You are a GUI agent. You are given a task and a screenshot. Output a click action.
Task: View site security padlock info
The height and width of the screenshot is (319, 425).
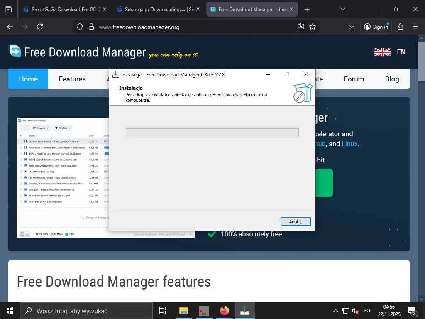(91, 27)
